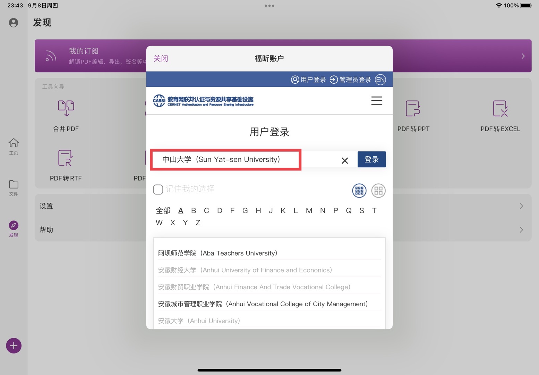
Task: Select the 全部 alphabet filter
Action: (x=163, y=210)
